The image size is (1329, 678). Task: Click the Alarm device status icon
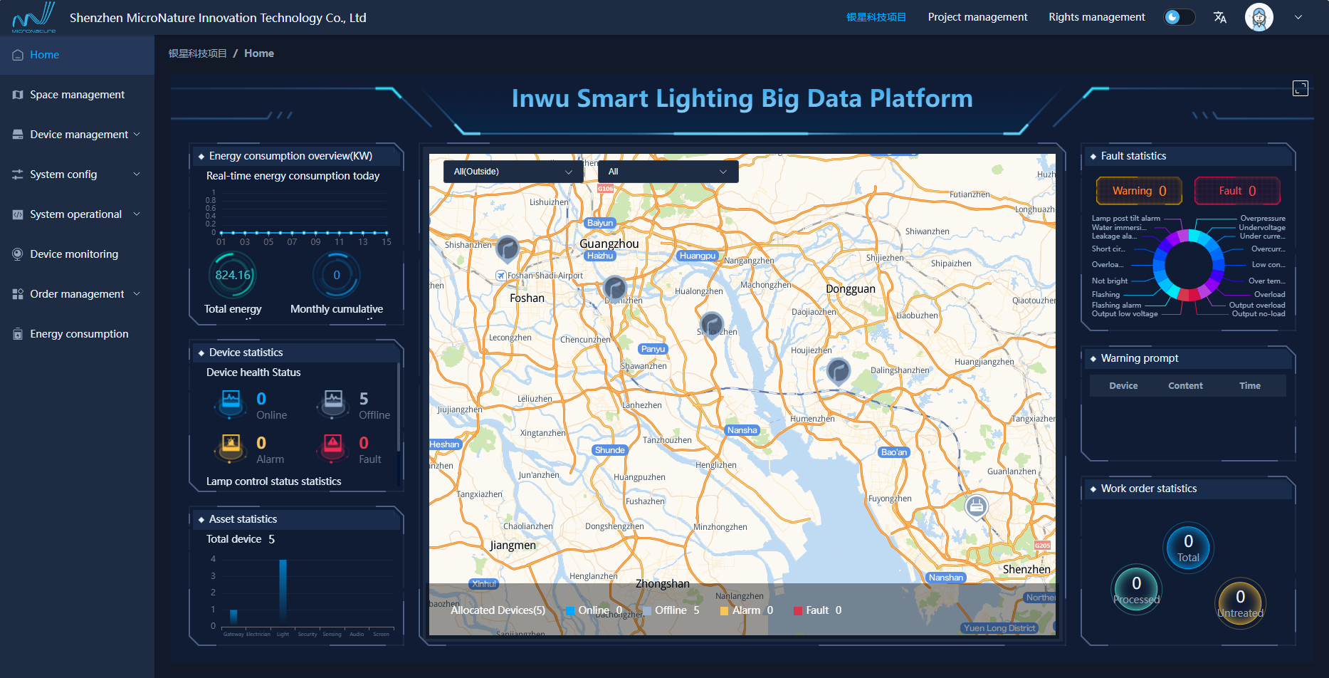click(x=231, y=447)
